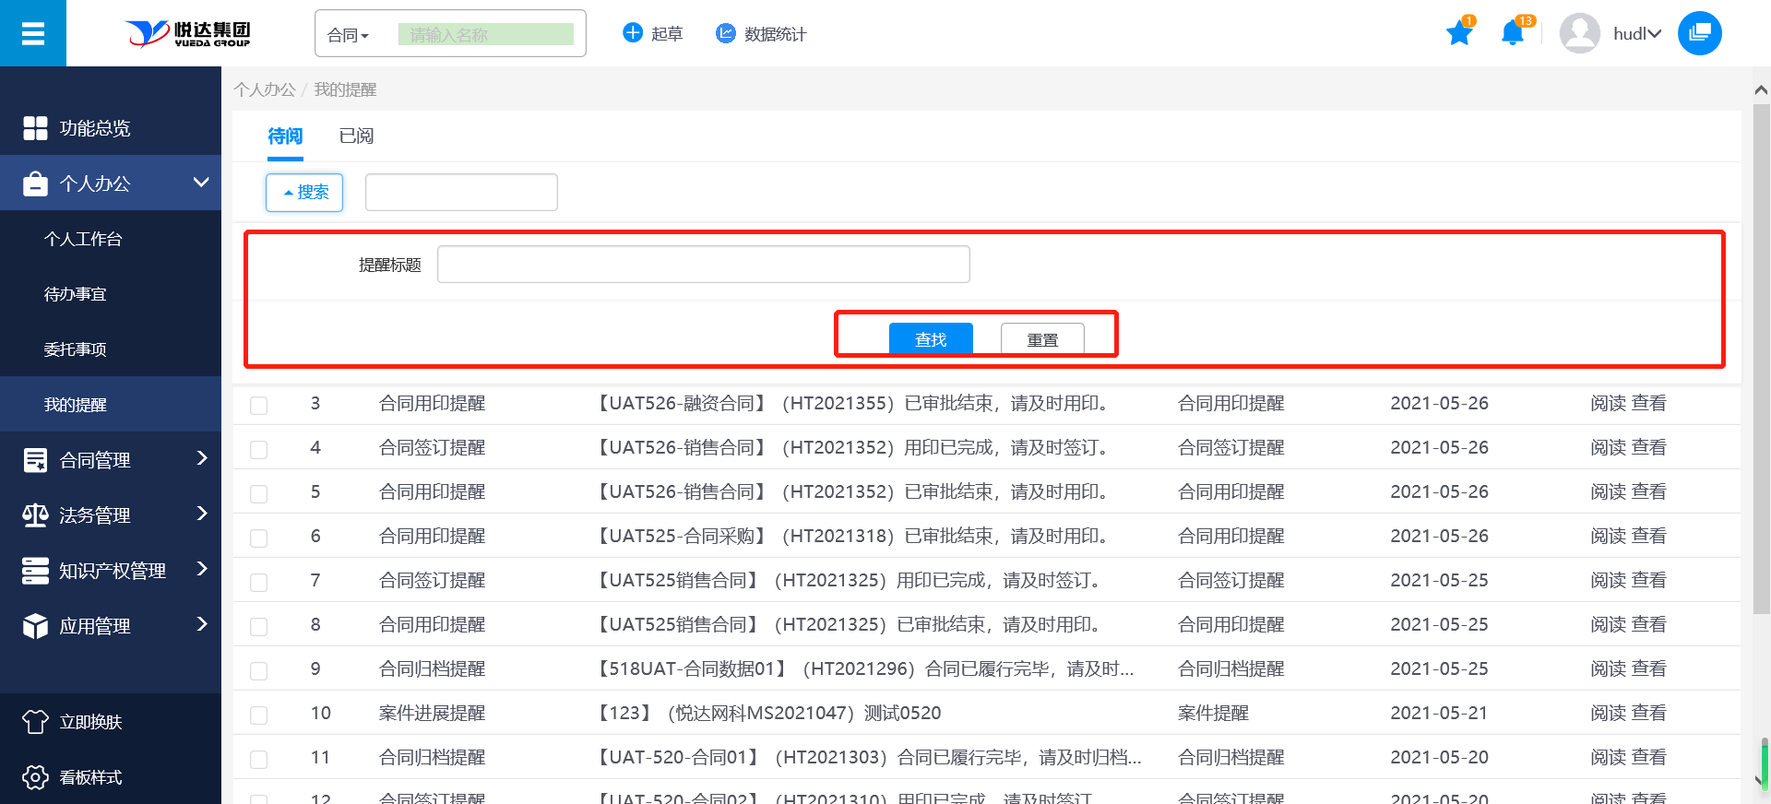Switch to the 已阅 tab
The width and height of the screenshot is (1771, 804).
tap(356, 136)
